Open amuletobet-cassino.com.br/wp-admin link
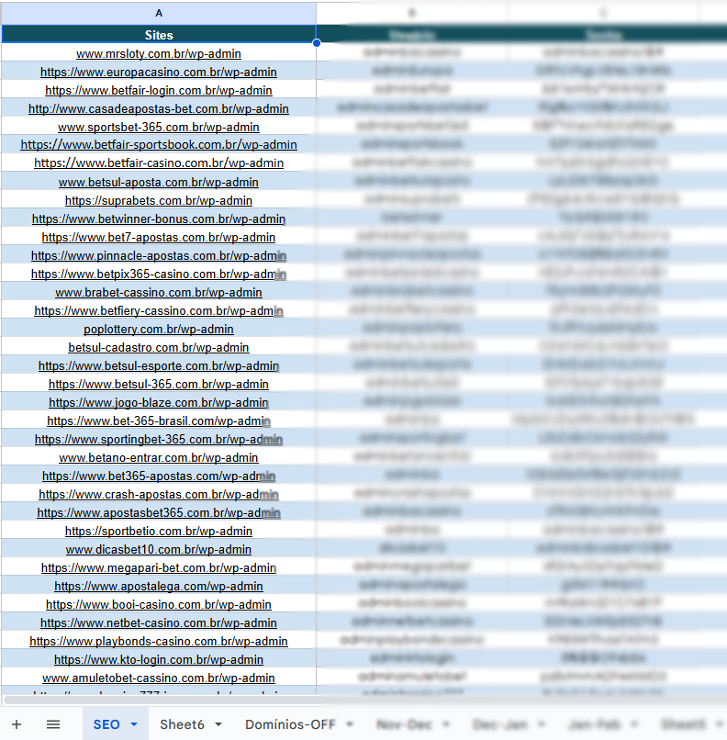727x740 pixels. pyautogui.click(x=159, y=679)
